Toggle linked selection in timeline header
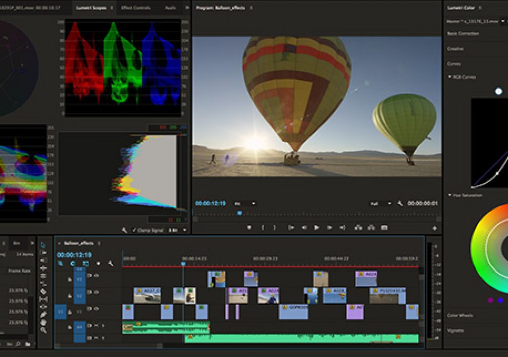Screen dimensions: 508x357 click(x=85, y=263)
